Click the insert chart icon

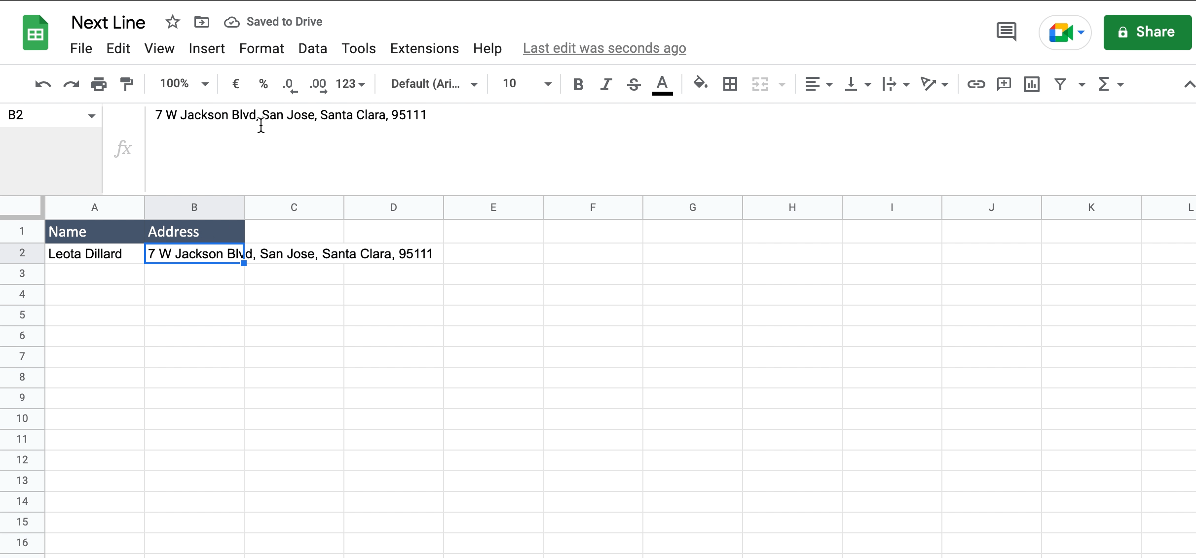coord(1031,84)
